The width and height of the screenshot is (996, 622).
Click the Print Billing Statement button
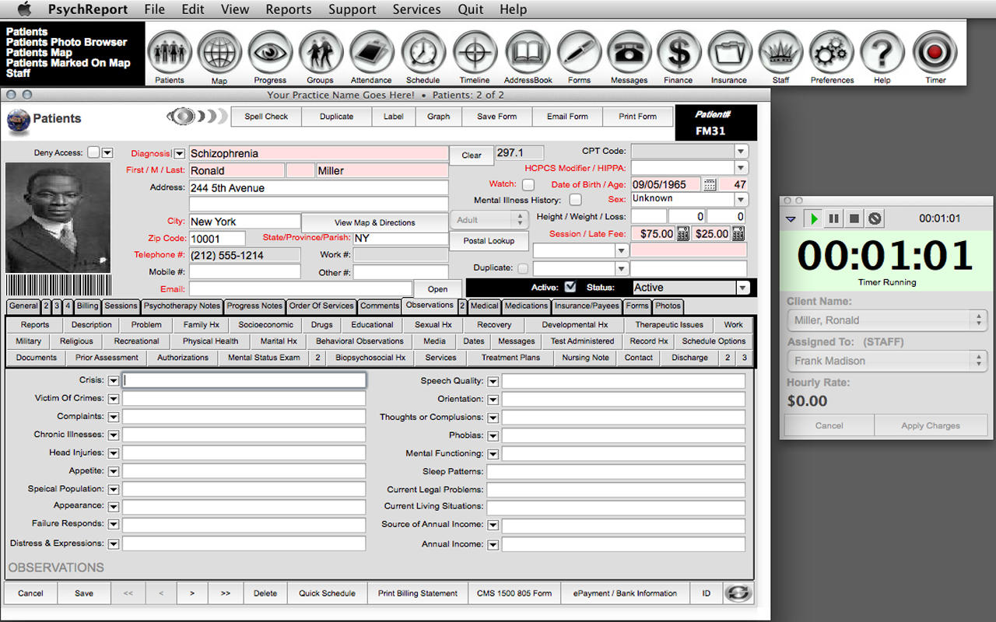[417, 593]
